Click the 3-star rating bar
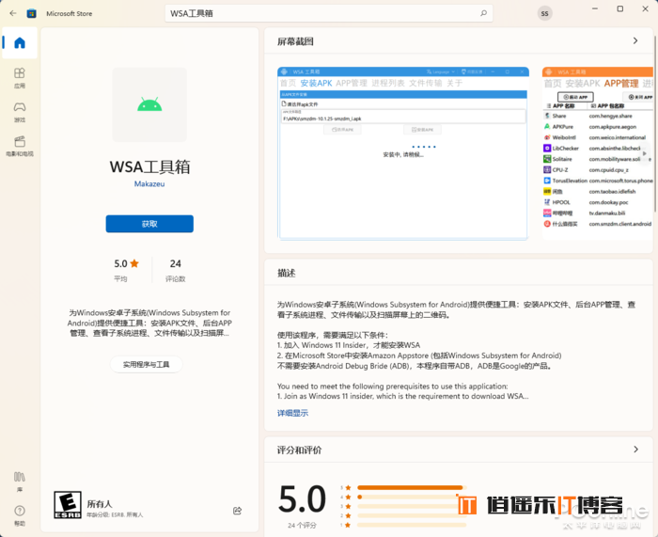Image resolution: width=658 pixels, height=537 pixels. click(412, 506)
